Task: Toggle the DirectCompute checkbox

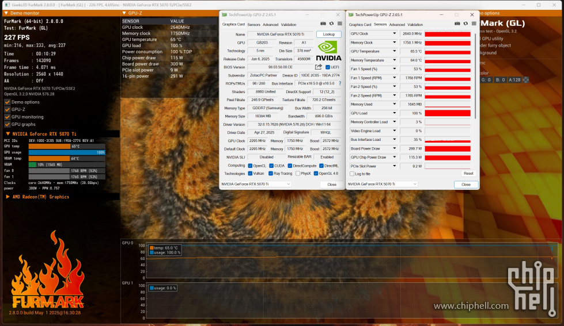Action: pyautogui.click(x=290, y=166)
